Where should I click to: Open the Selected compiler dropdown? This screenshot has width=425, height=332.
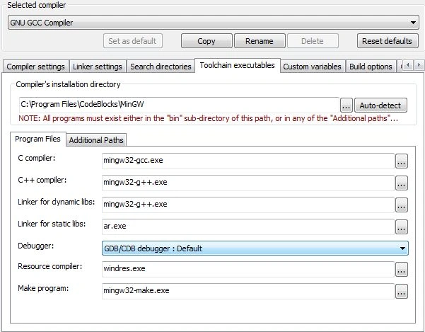(x=214, y=23)
